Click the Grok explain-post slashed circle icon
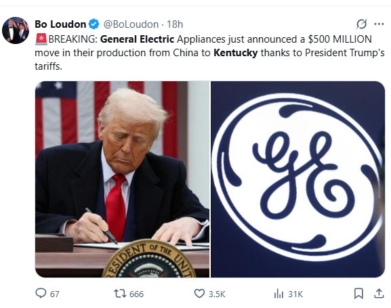391x308 pixels. coord(361,24)
